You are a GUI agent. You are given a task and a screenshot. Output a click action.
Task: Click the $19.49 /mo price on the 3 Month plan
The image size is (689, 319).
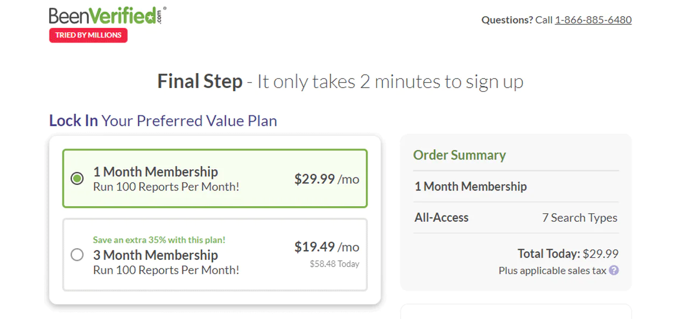pyautogui.click(x=327, y=247)
